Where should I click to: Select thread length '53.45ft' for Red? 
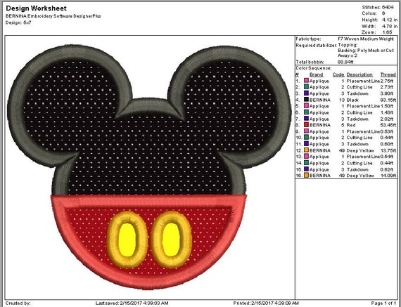pos(388,125)
